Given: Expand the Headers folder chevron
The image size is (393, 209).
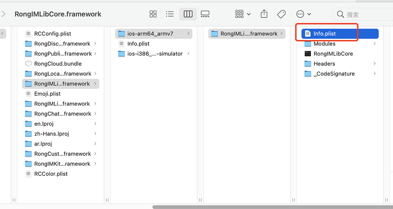Looking at the screenshot, I should click(x=374, y=64).
